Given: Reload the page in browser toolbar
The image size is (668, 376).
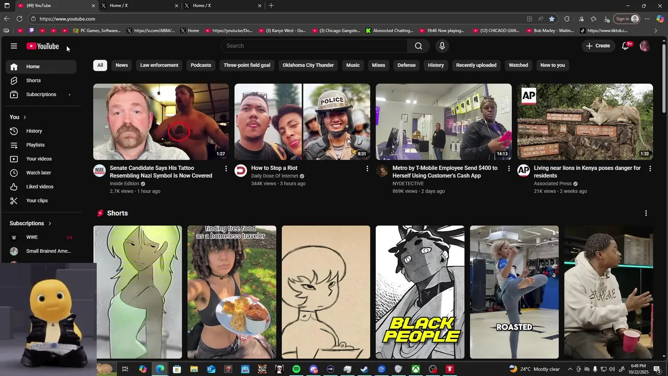Looking at the screenshot, I should (x=19, y=19).
